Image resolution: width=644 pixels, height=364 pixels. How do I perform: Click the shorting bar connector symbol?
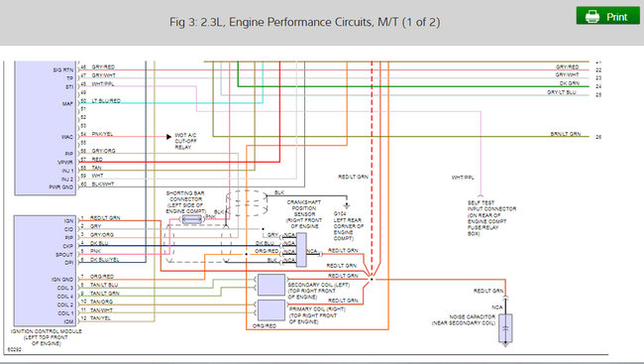(x=192, y=219)
